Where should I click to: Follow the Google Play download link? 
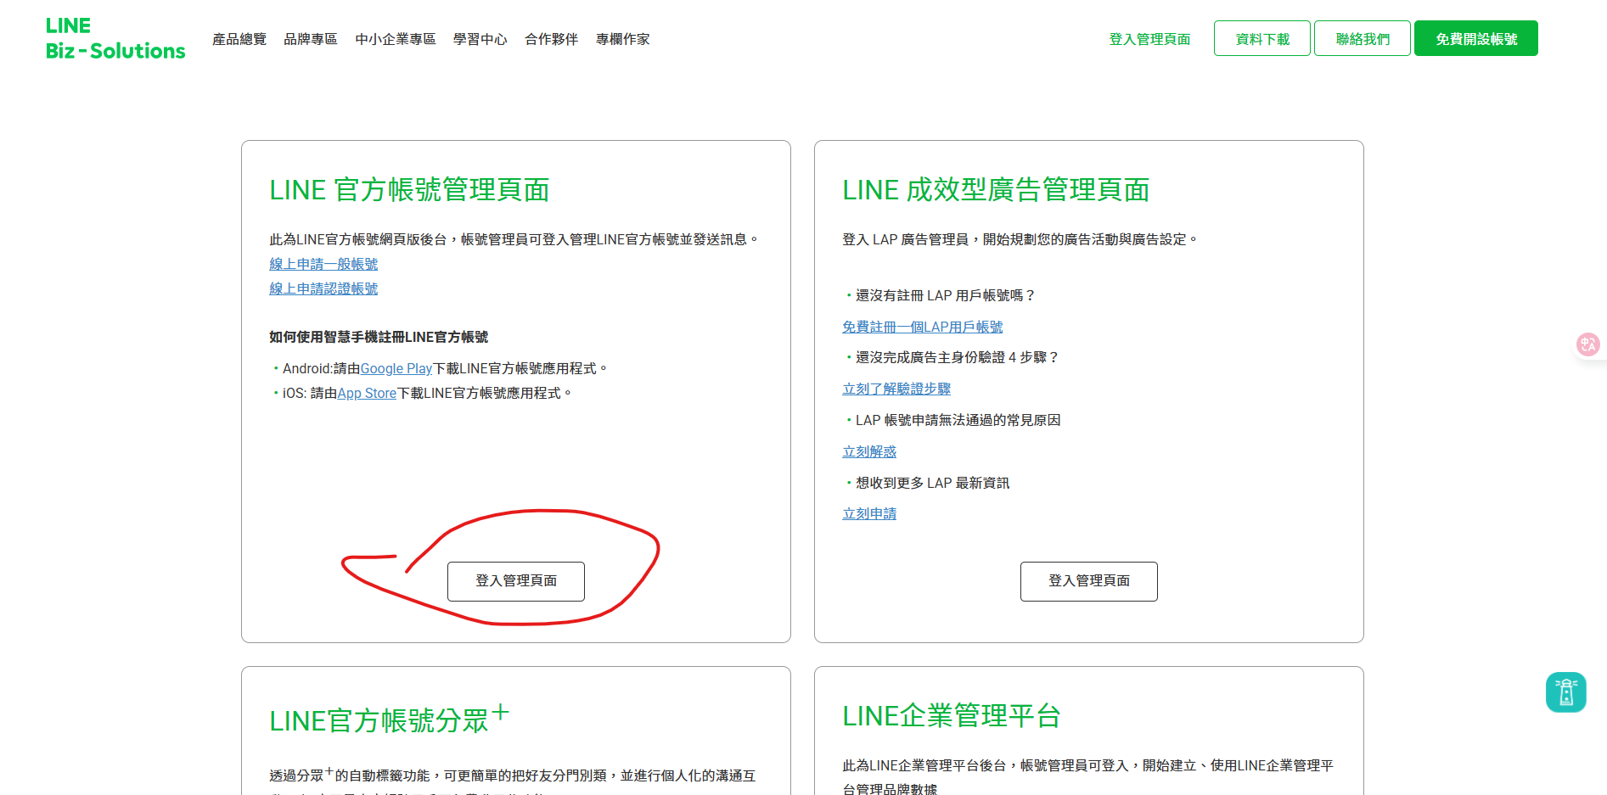coord(396,369)
